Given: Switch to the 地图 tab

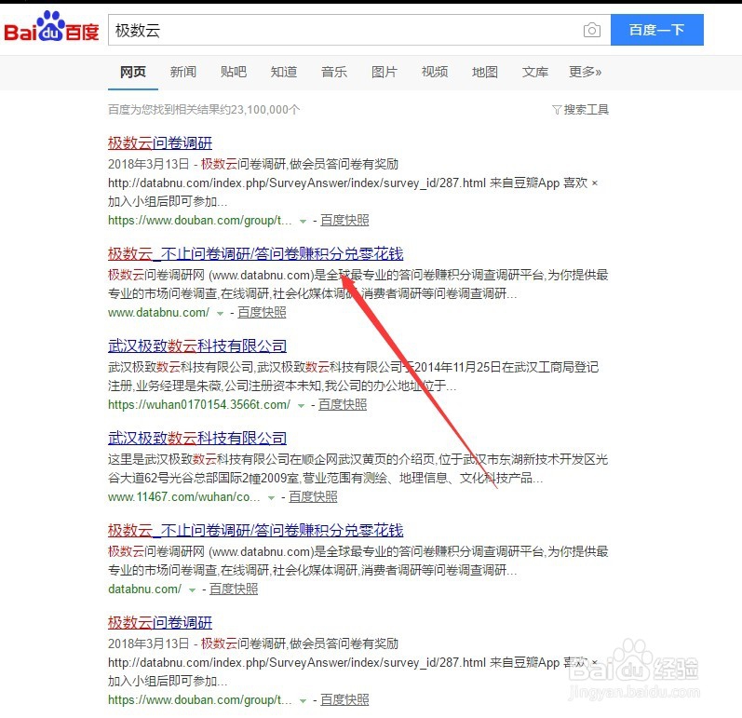Looking at the screenshot, I should (484, 72).
